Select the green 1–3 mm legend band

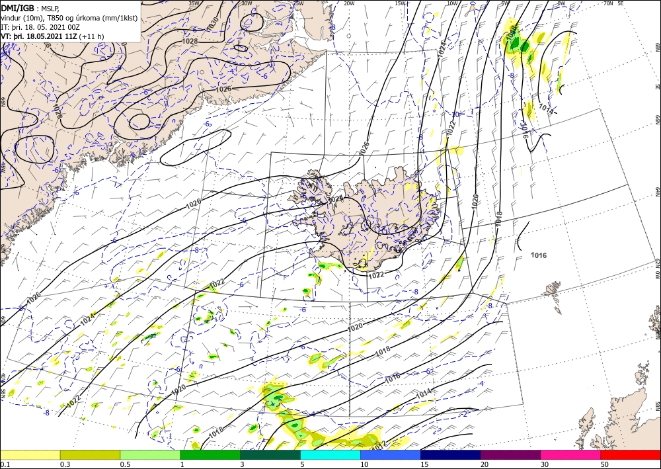click(210, 454)
